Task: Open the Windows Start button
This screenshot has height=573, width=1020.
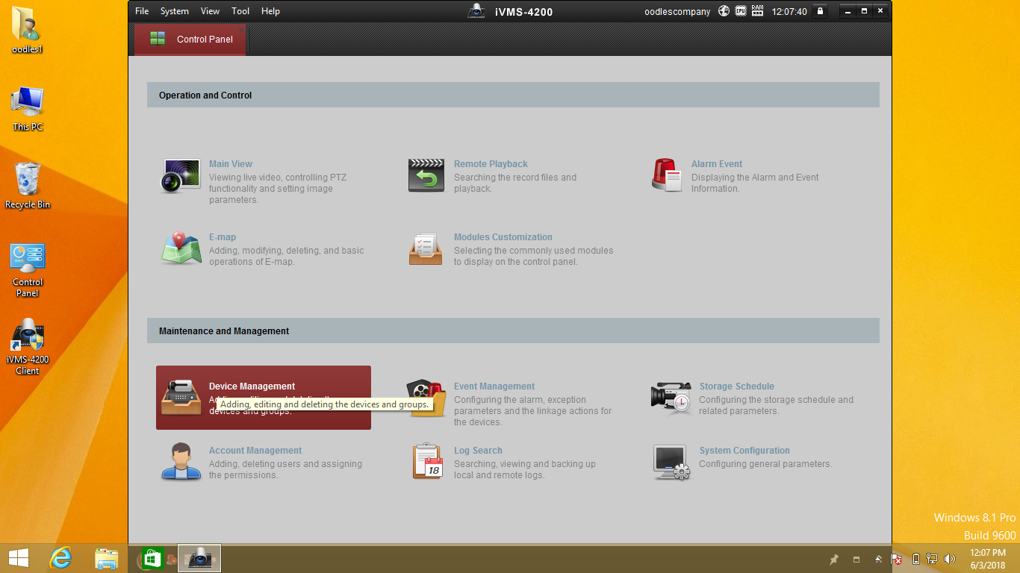Action: (19, 558)
